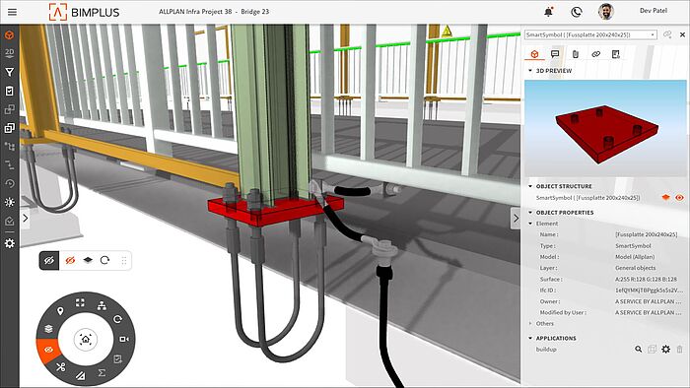The width and height of the screenshot is (690, 388).
Task: Toggle the hide-selected eye button in floating toolbar
Action: pyautogui.click(x=49, y=261)
